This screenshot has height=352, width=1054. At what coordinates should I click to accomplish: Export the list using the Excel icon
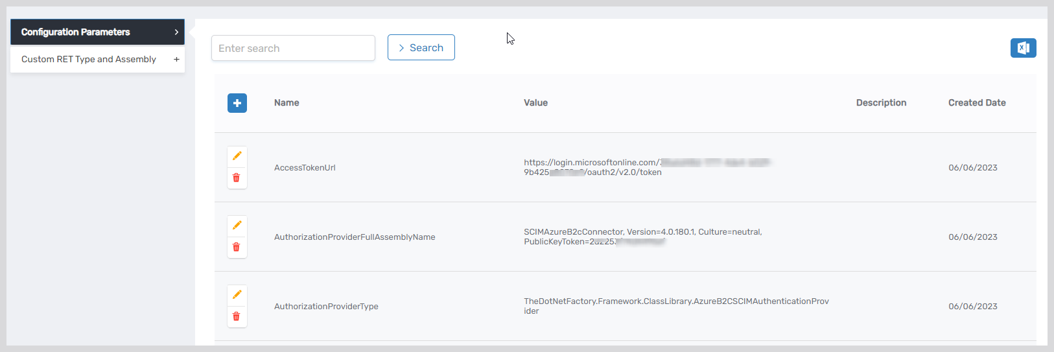coord(1023,48)
